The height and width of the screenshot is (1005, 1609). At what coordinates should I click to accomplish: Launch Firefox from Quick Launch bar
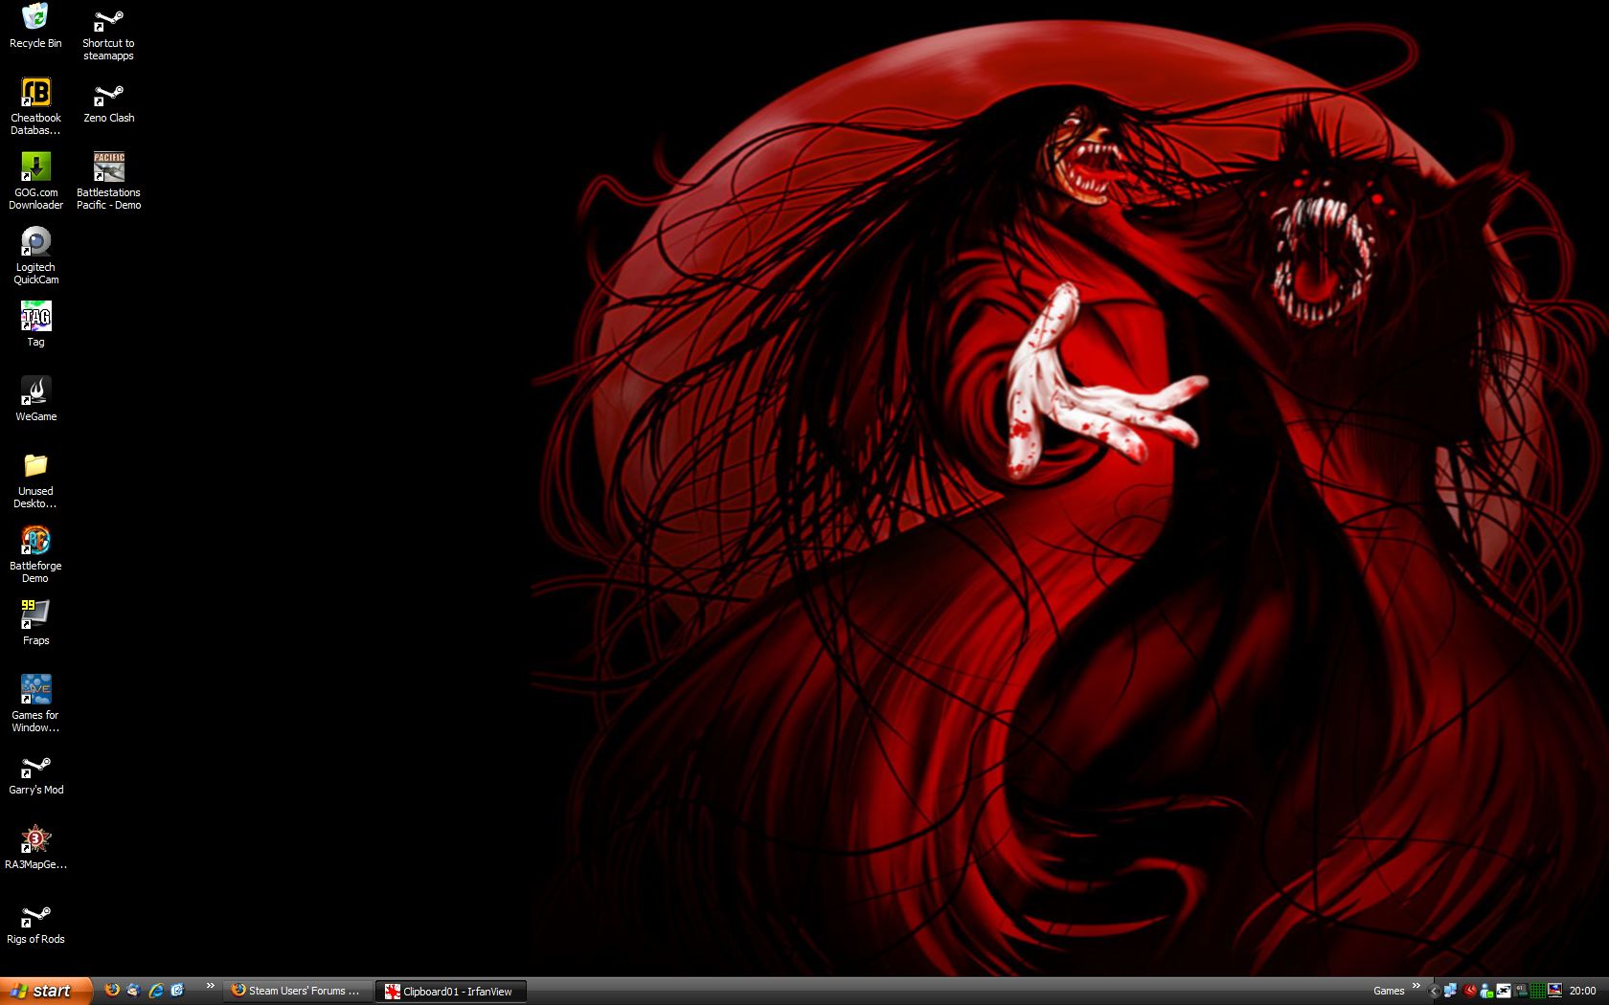click(x=112, y=991)
